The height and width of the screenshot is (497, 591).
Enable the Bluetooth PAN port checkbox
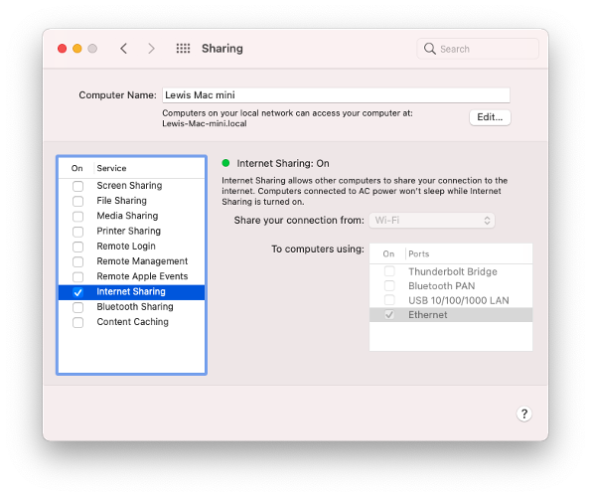[389, 286]
